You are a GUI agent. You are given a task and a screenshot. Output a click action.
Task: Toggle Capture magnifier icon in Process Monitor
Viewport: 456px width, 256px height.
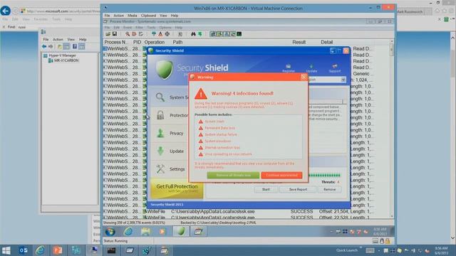pyautogui.click(x=128, y=34)
